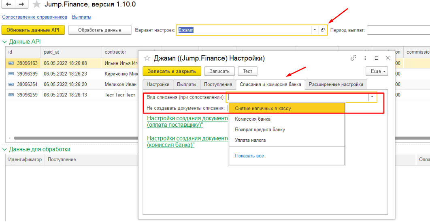430x222 pixels.
Task: Open the Поступления tab
Action: 218,84
